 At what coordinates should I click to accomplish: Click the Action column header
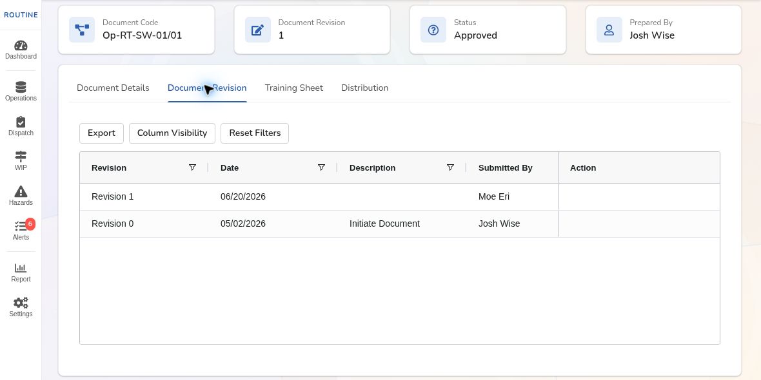(583, 167)
